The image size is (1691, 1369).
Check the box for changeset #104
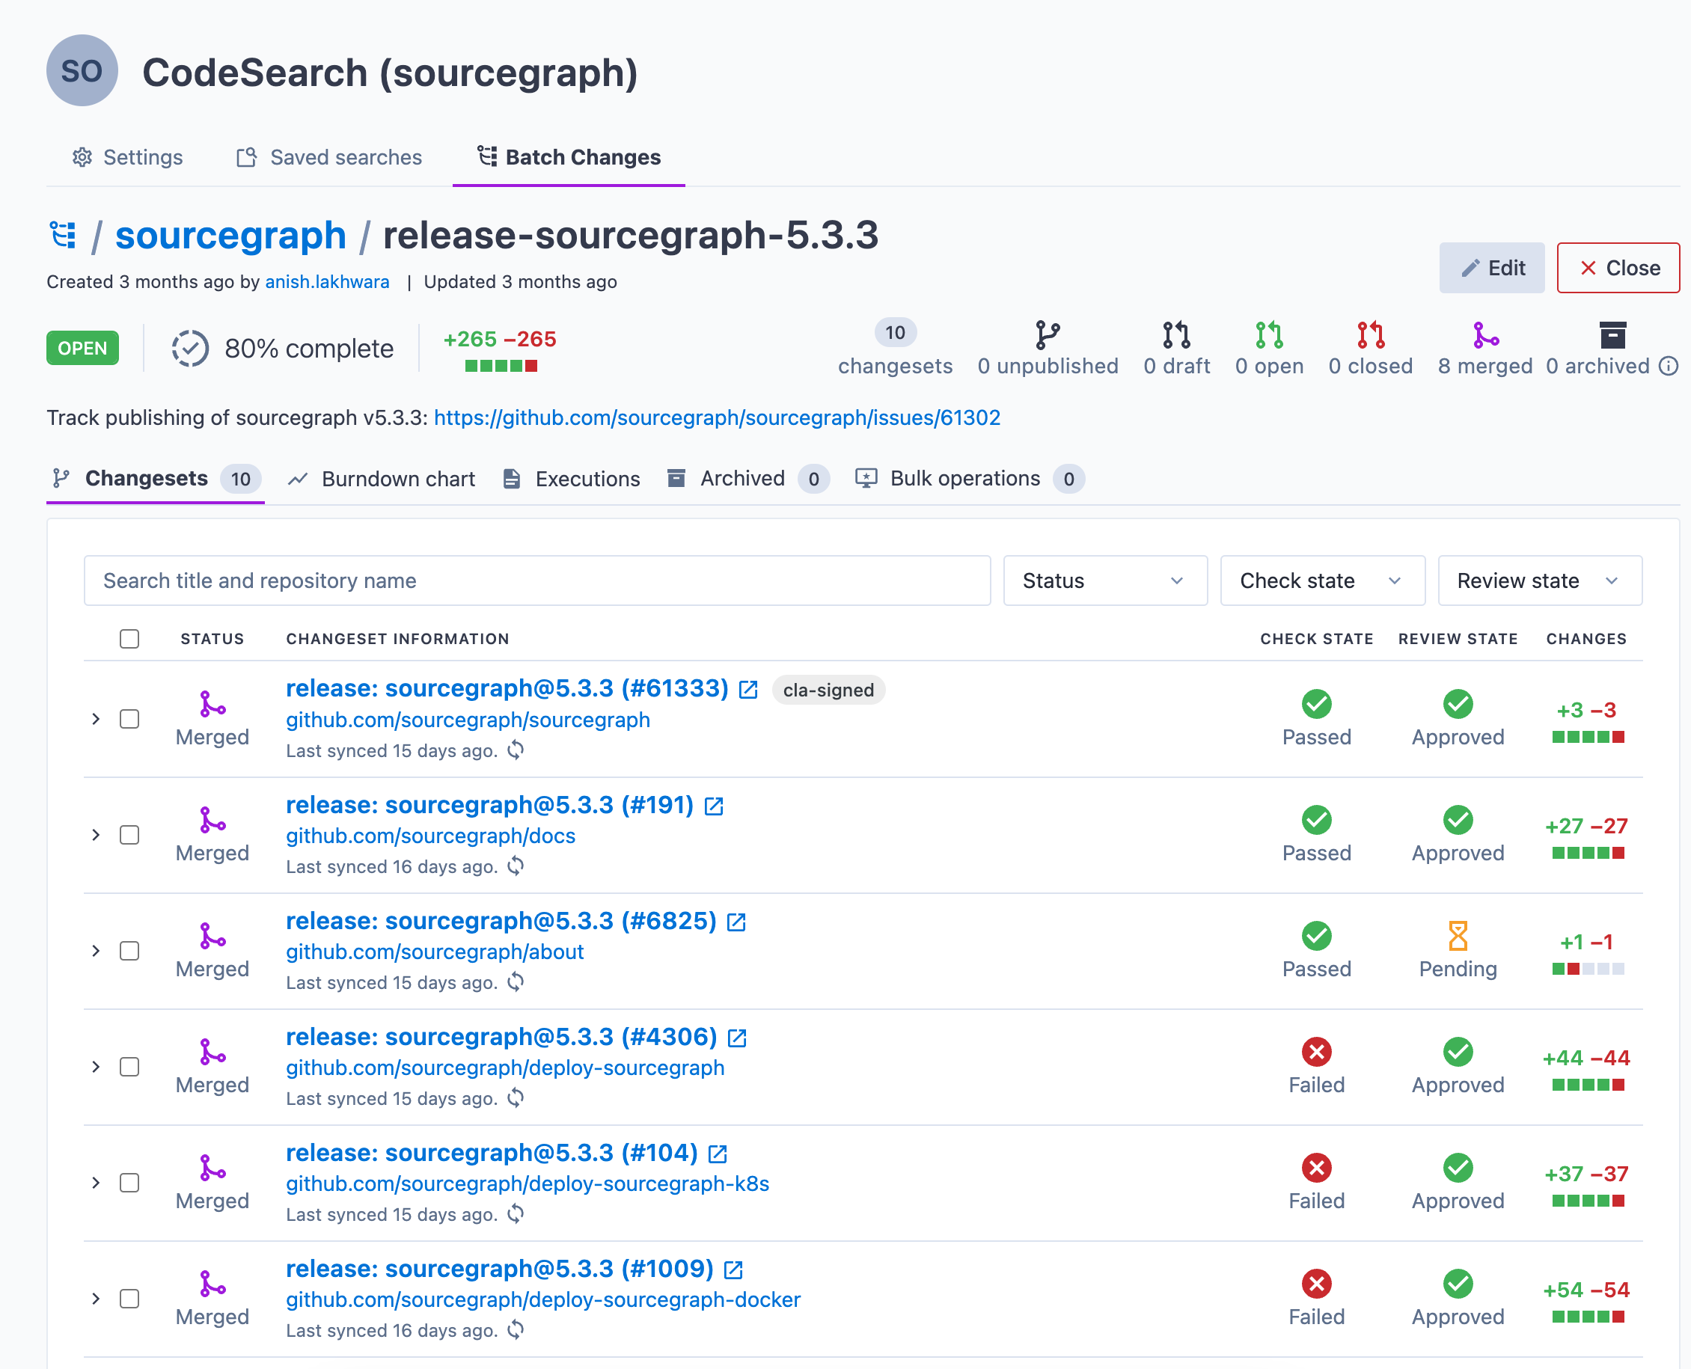pos(129,1182)
